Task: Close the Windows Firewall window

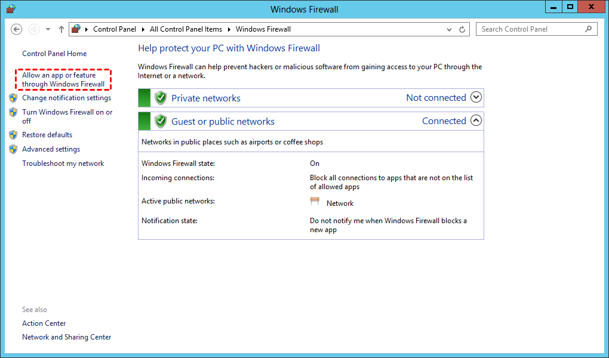Action: [591, 7]
